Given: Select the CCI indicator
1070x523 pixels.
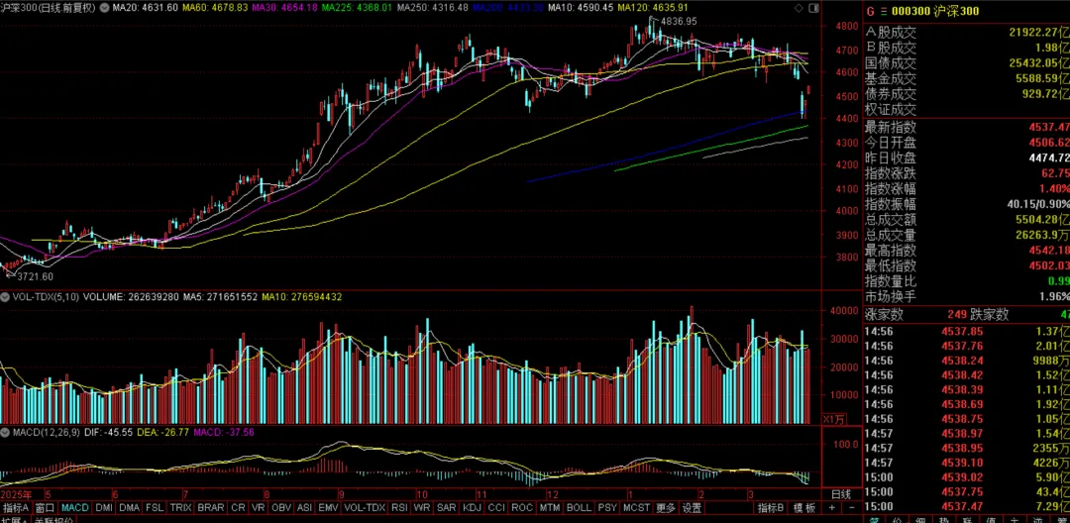Looking at the screenshot, I should [x=496, y=508].
